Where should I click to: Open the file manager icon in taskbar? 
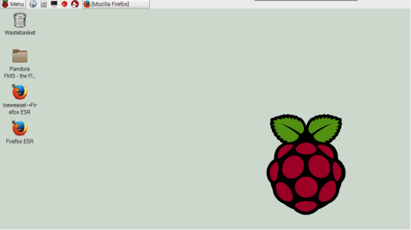pyautogui.click(x=43, y=4)
